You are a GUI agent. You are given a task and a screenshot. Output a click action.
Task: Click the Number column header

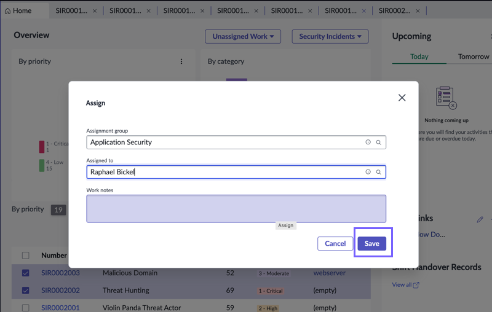click(x=54, y=255)
